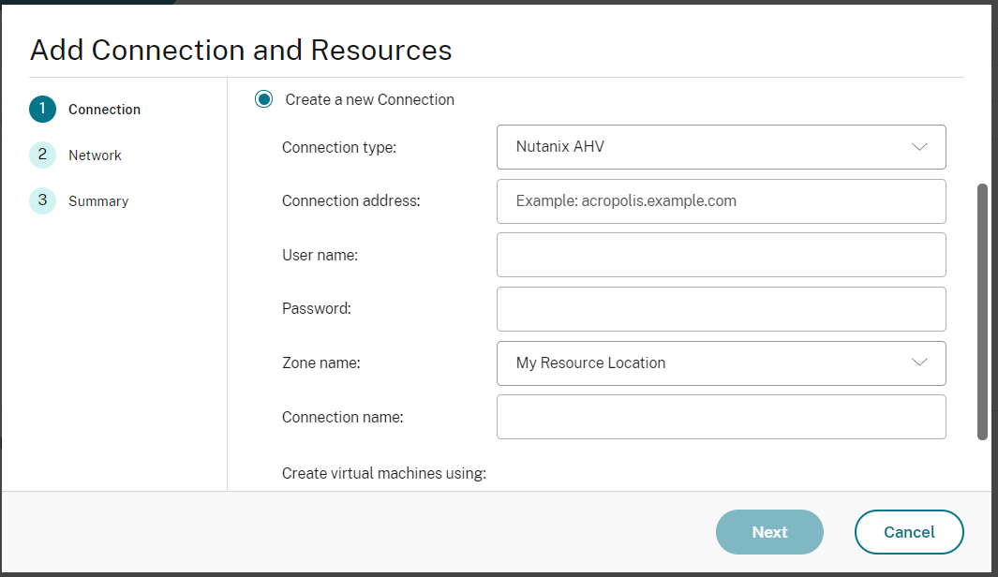Image resolution: width=998 pixels, height=577 pixels.
Task: Jump to the Summary step label
Action: (98, 201)
